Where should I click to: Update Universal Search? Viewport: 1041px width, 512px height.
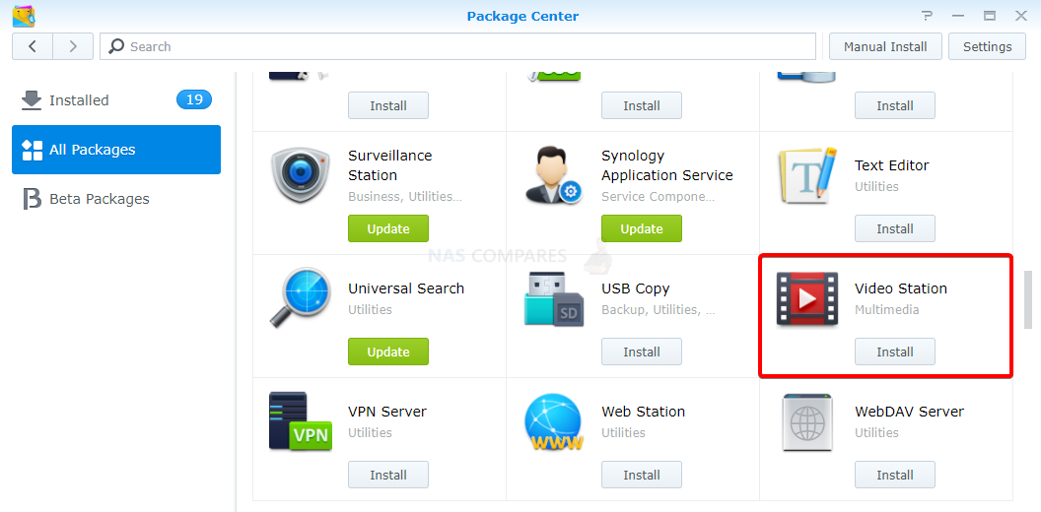pos(388,352)
